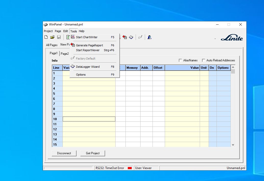Close the open Tools menu

tap(73, 31)
